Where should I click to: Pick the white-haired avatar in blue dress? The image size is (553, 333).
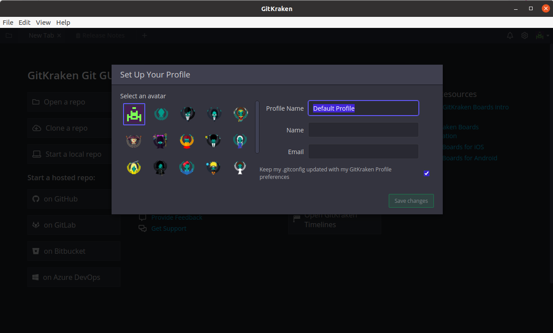pyautogui.click(x=240, y=141)
